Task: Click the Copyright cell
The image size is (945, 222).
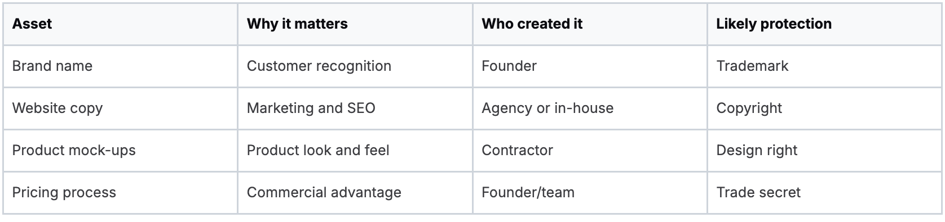Action: [824, 108]
